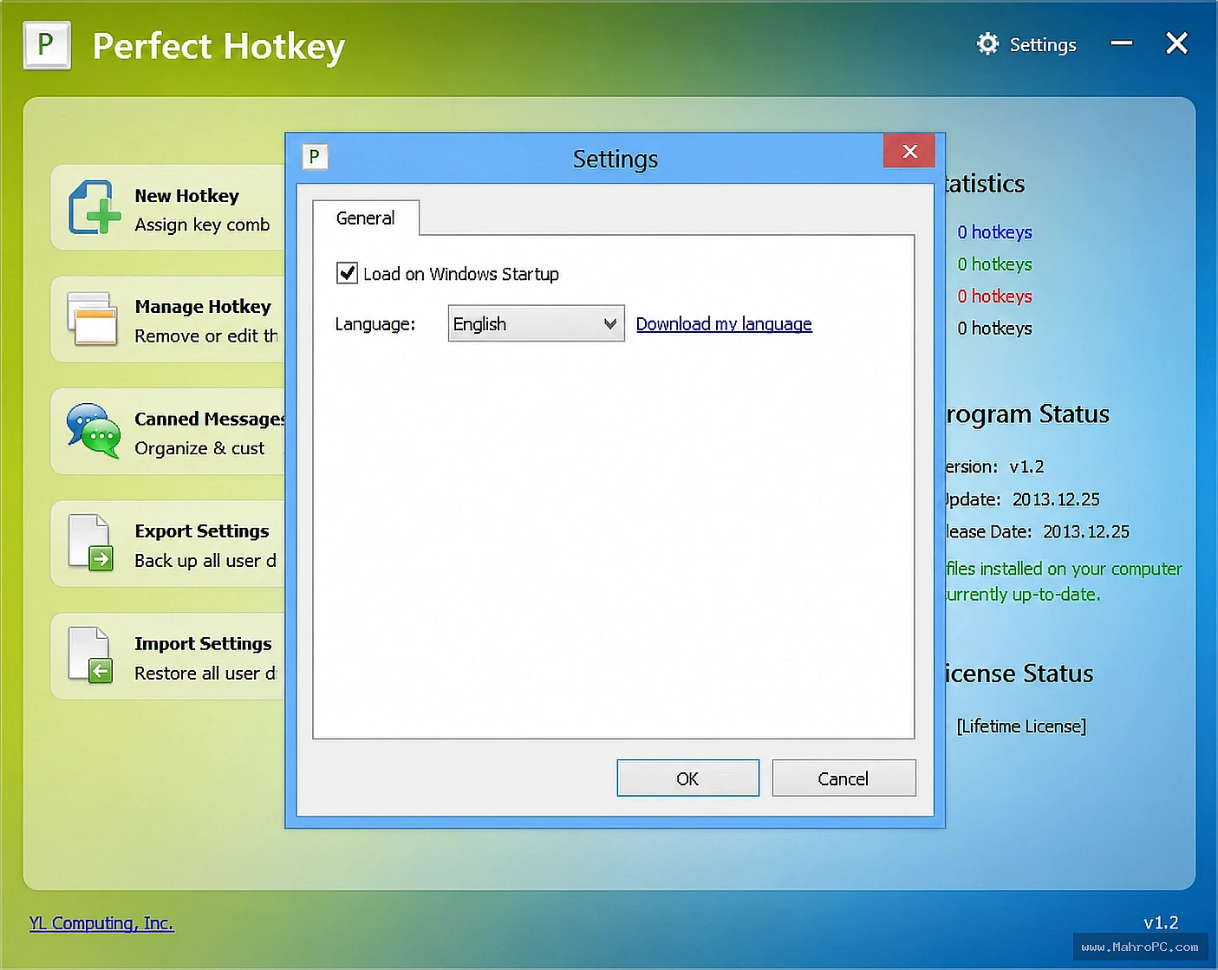Viewport: 1218px width, 970px height.
Task: Click the Settings label in main header
Action: pyautogui.click(x=1043, y=45)
